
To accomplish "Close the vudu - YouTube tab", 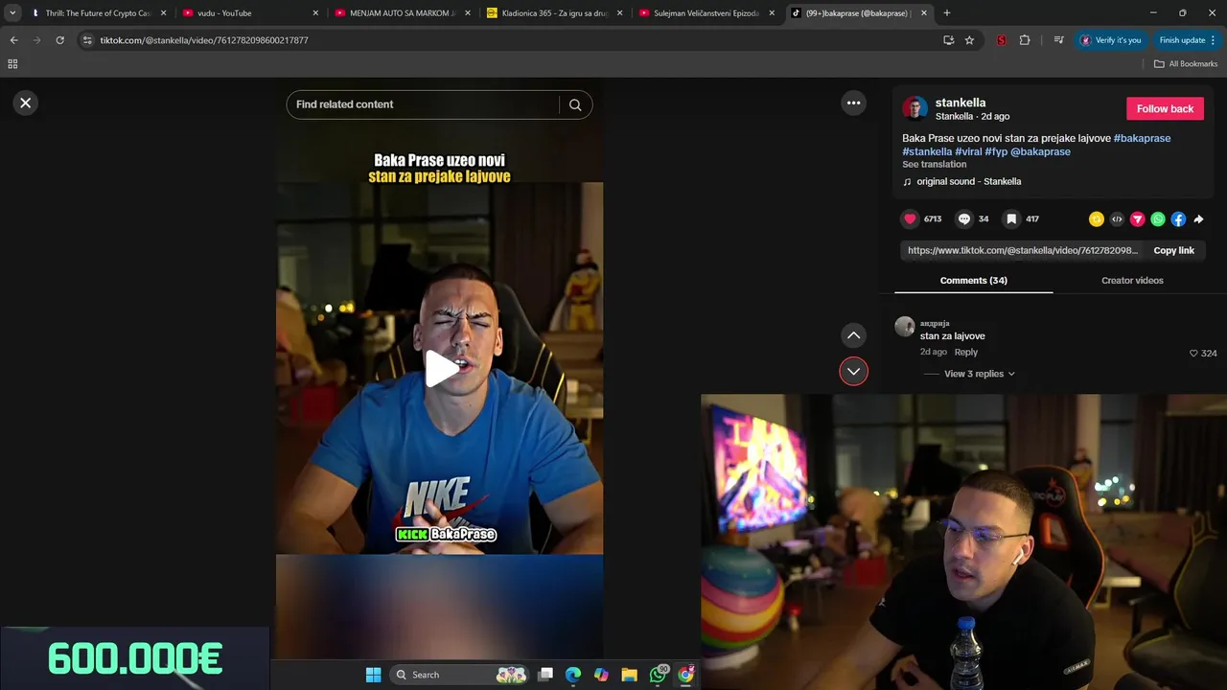I will [315, 13].
